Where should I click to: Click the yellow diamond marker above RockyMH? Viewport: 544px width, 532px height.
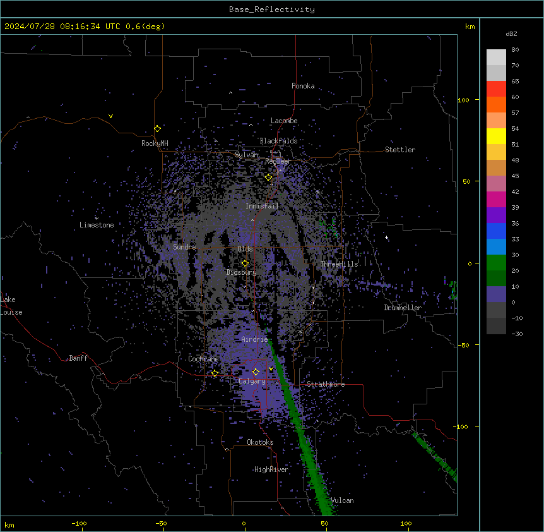[157, 129]
